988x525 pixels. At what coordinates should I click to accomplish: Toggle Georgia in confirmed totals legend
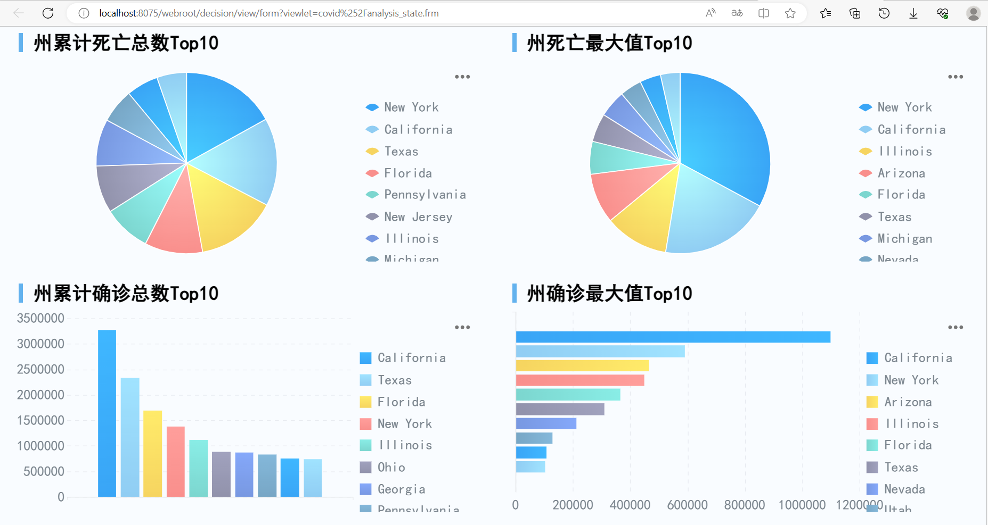[393, 489]
